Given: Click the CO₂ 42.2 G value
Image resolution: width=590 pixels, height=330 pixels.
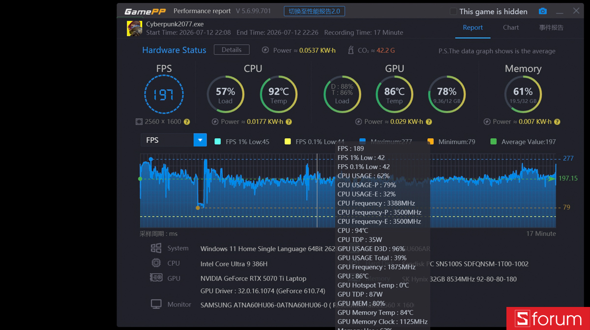Looking at the screenshot, I should click(x=385, y=51).
